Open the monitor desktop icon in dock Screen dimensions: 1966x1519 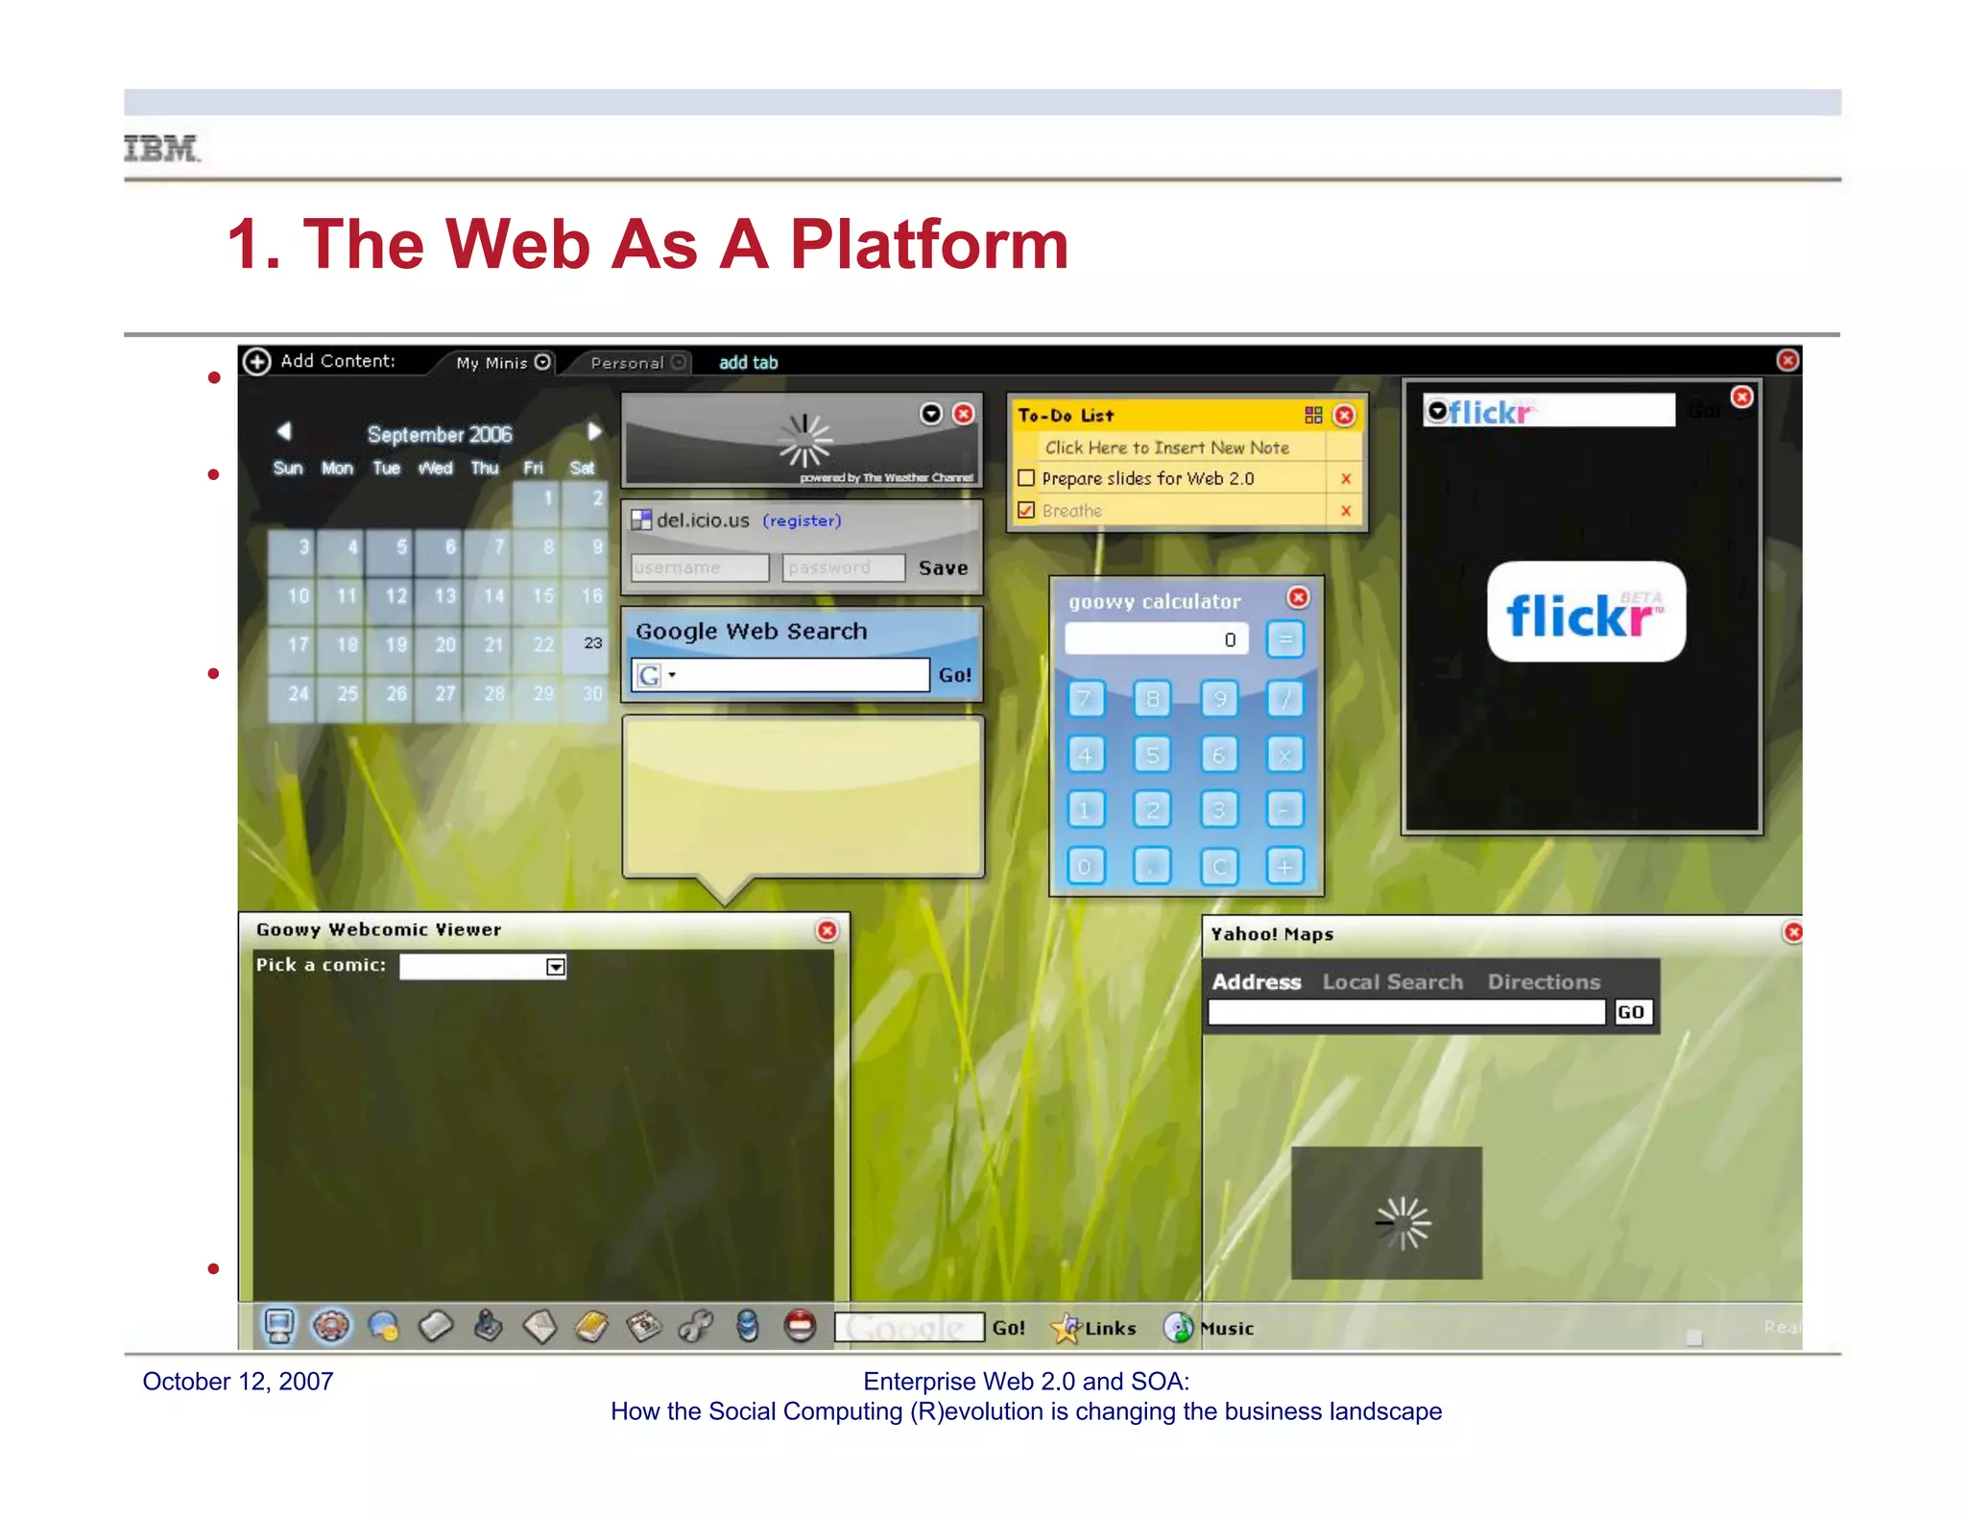pos(279,1327)
